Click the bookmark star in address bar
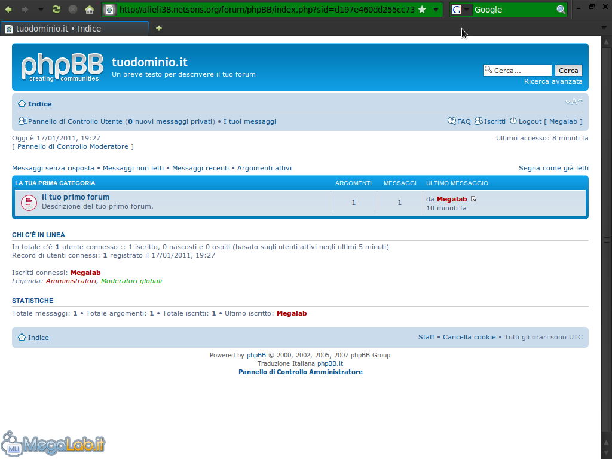 pyautogui.click(x=422, y=10)
